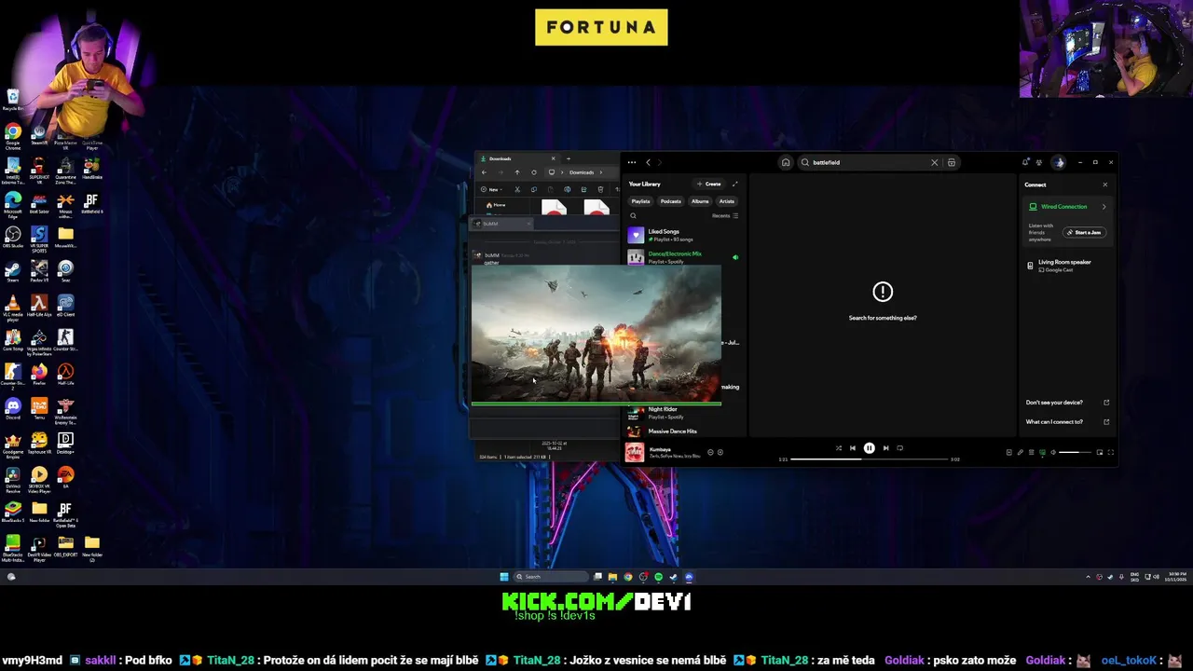This screenshot has height=671, width=1193.
Task: Open the play queue icon
Action: [x=1031, y=452]
